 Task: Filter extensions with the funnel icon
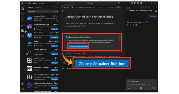(x=57, y=12)
